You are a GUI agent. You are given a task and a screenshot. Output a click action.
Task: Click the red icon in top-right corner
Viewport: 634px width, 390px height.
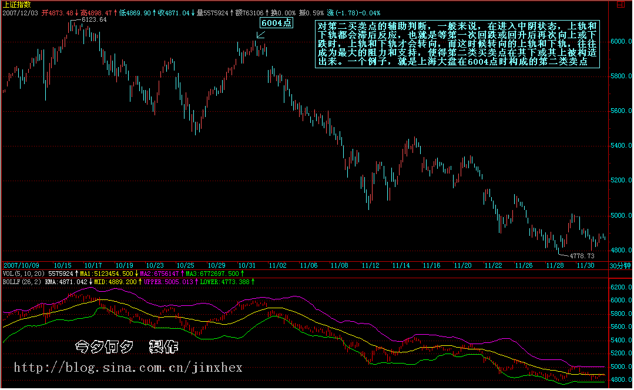tap(620, 4)
